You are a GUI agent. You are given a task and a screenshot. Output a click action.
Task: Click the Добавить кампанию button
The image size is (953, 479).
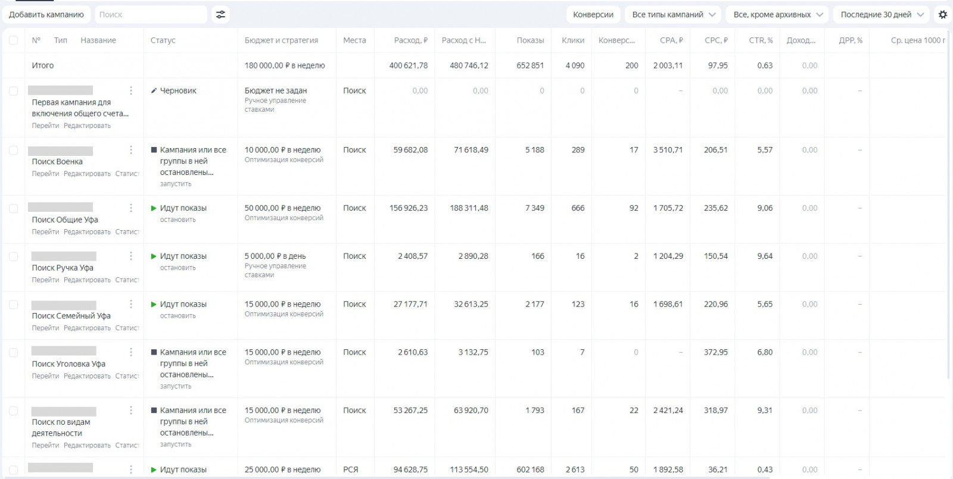(x=46, y=14)
